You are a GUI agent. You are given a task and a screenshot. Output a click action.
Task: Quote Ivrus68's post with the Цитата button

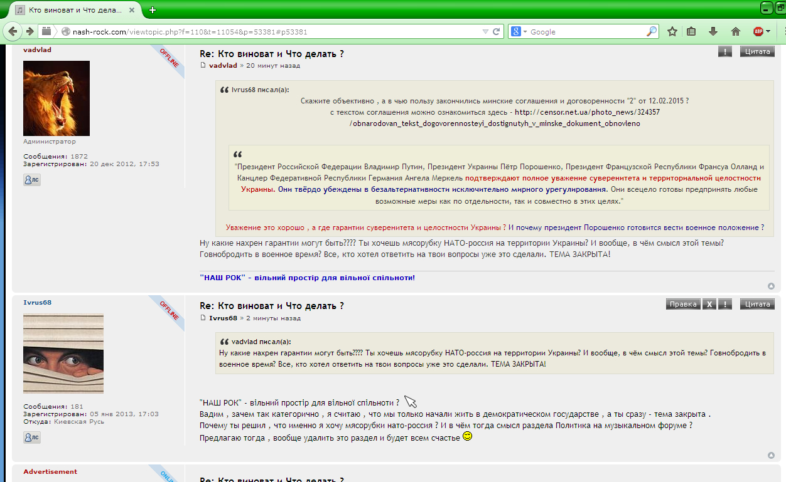(757, 304)
